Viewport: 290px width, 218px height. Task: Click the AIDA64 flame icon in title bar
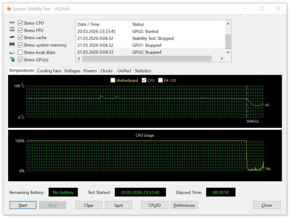pos(9,9)
